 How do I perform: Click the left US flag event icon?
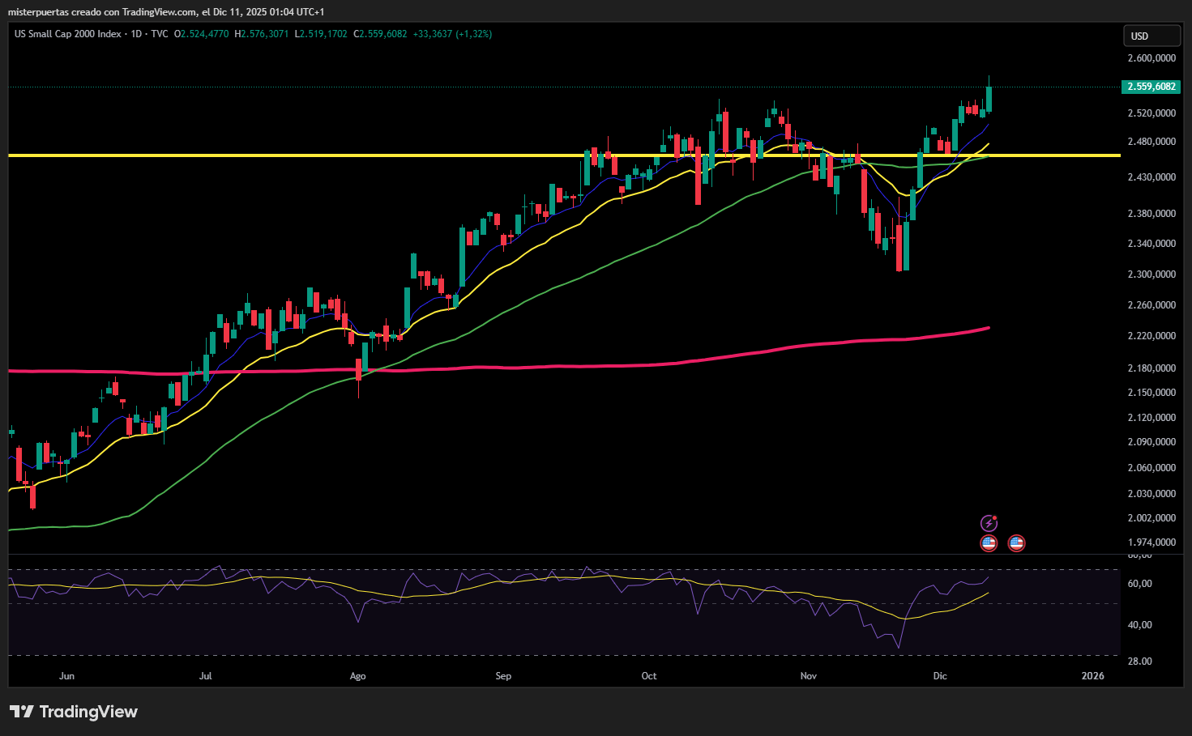click(x=989, y=543)
